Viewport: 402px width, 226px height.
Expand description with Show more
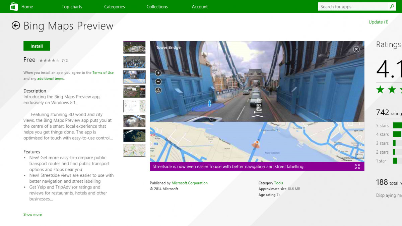[x=32, y=214]
